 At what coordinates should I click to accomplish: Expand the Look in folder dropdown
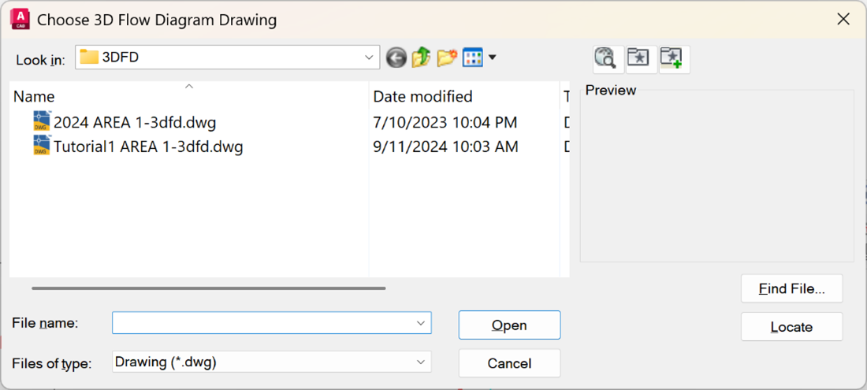coord(369,58)
